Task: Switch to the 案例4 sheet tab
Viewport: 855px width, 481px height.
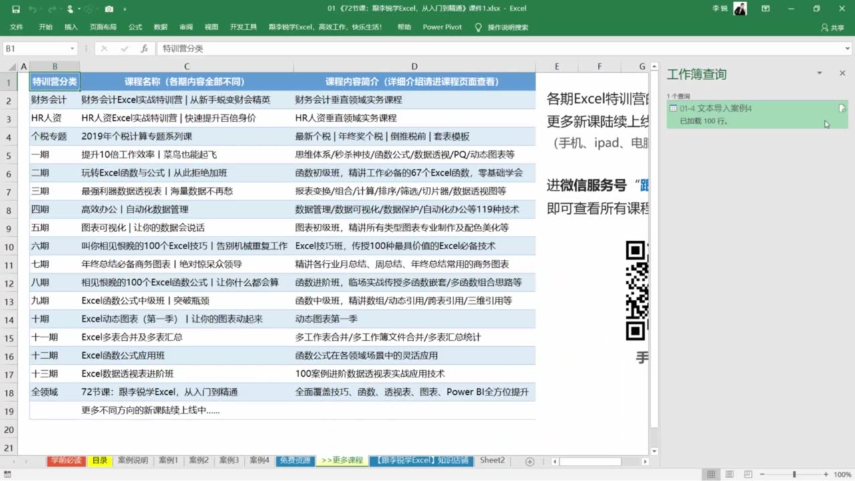Action: tap(259, 460)
